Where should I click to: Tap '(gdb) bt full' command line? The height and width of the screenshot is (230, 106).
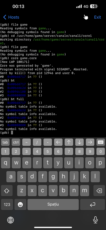point(12,99)
